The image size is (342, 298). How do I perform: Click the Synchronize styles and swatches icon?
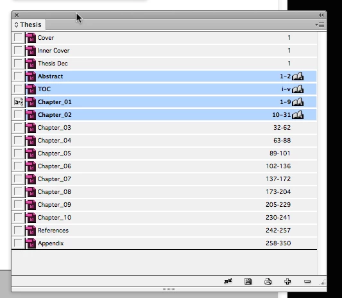click(x=228, y=281)
